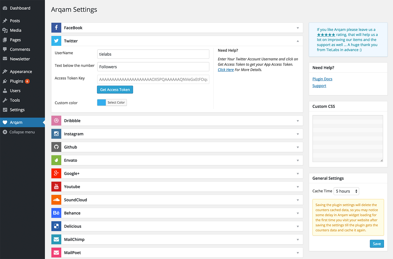Collapse the Twitter section arrow
Screen dimensions: 393x259
tap(298, 41)
